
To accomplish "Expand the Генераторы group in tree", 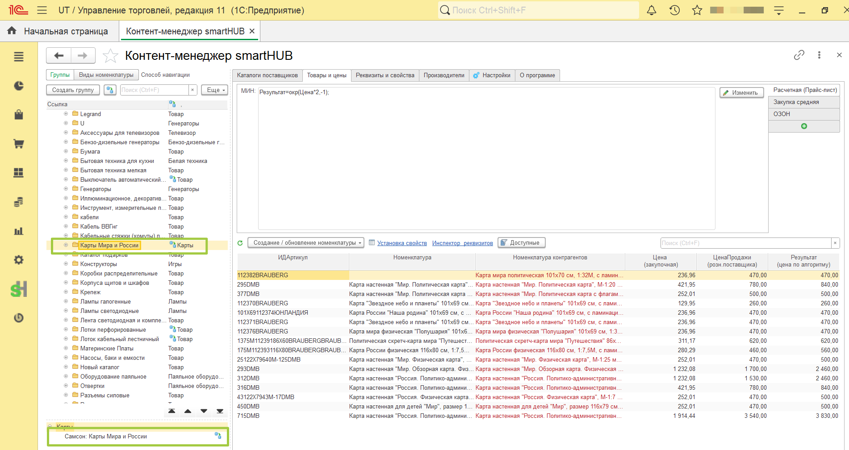I will pyautogui.click(x=66, y=189).
